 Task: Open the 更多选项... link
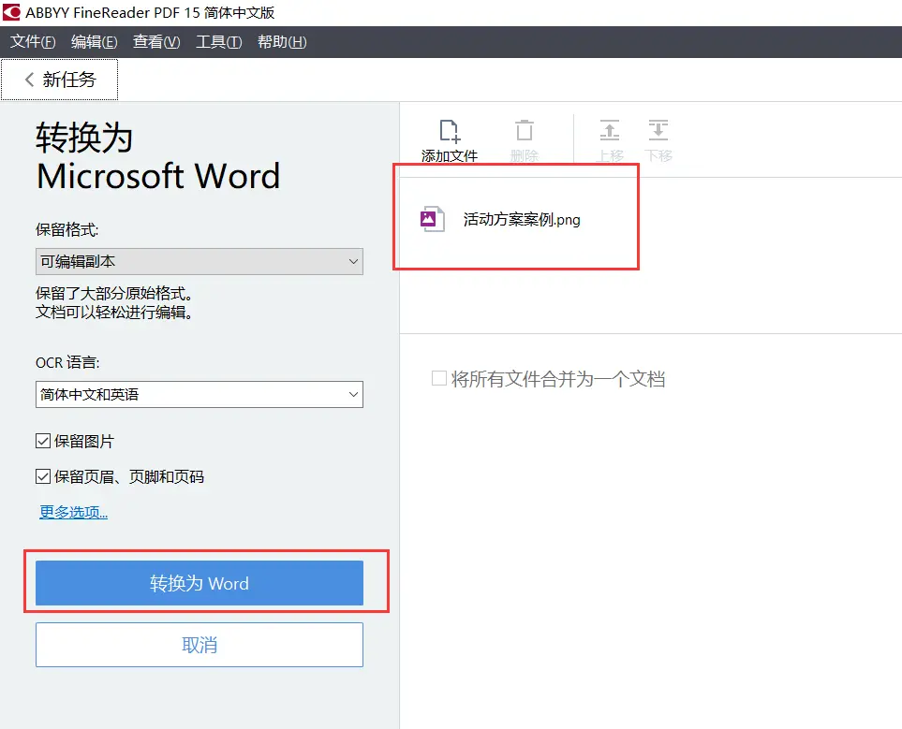(74, 512)
